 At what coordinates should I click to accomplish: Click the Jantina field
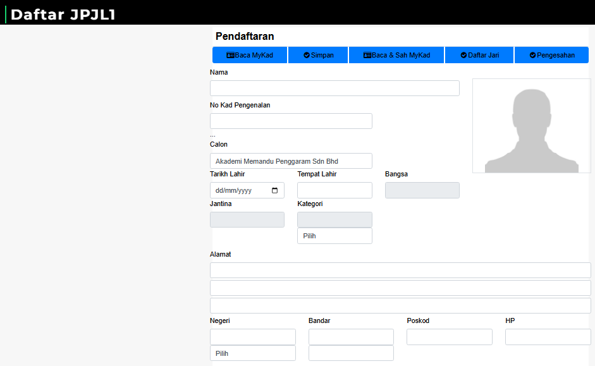pyautogui.click(x=247, y=220)
